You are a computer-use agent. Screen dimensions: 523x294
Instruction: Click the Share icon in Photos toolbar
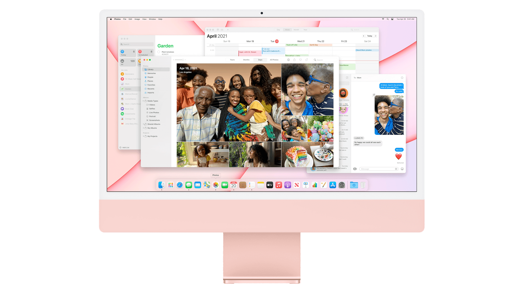(294, 60)
